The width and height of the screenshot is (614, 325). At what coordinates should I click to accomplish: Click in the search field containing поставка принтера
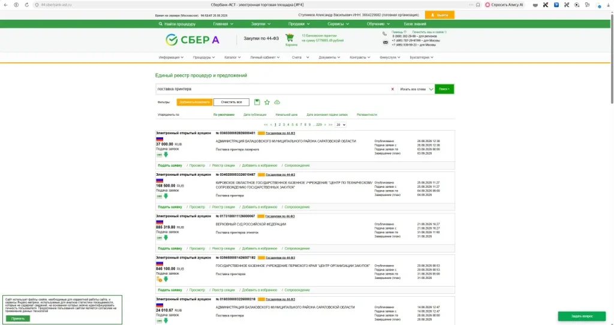(x=273, y=89)
